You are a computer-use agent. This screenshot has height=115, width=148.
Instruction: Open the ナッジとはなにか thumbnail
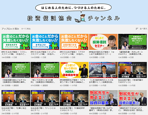pos(45,98)
